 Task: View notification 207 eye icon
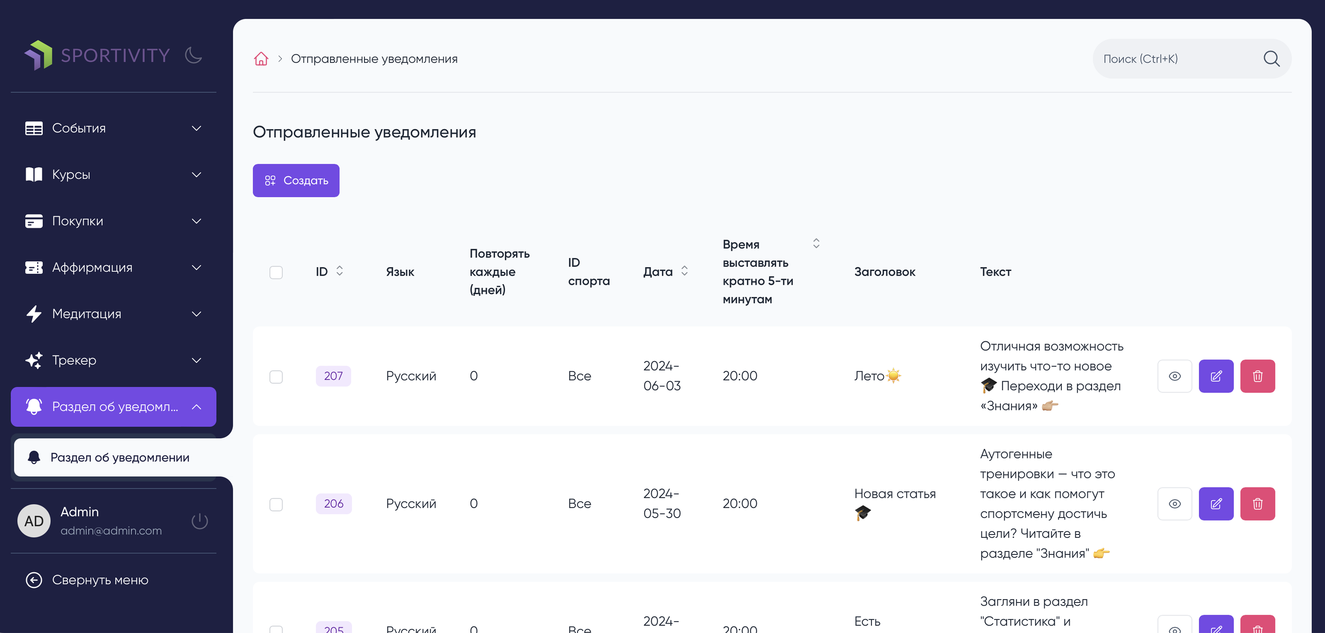click(x=1175, y=376)
